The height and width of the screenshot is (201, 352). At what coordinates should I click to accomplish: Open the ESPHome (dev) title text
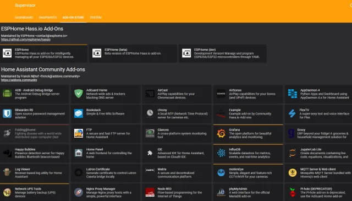(205, 50)
